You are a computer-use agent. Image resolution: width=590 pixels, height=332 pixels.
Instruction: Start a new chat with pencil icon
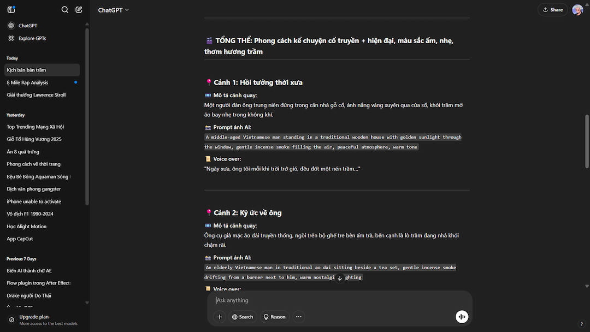tap(79, 10)
